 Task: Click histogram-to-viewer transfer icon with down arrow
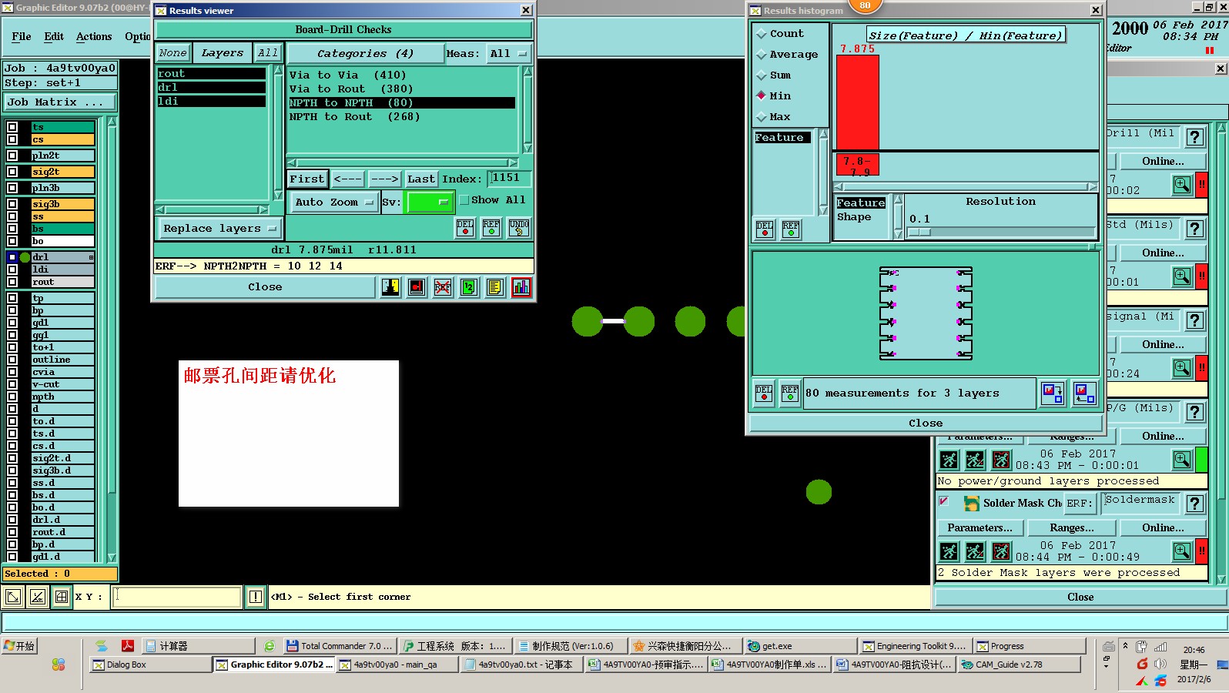pos(1053,393)
